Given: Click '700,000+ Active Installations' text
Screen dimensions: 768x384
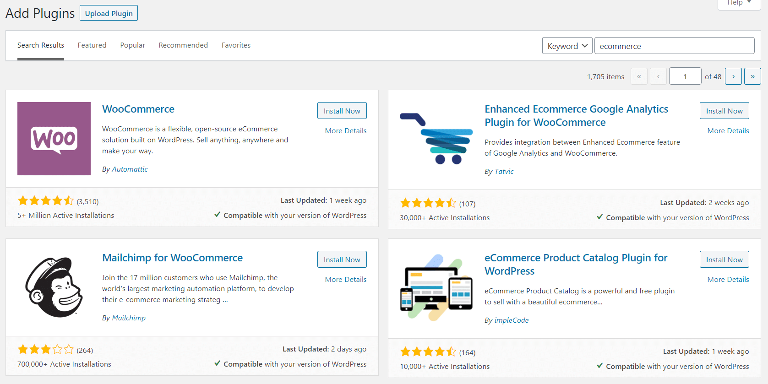Looking at the screenshot, I should click(x=64, y=364).
